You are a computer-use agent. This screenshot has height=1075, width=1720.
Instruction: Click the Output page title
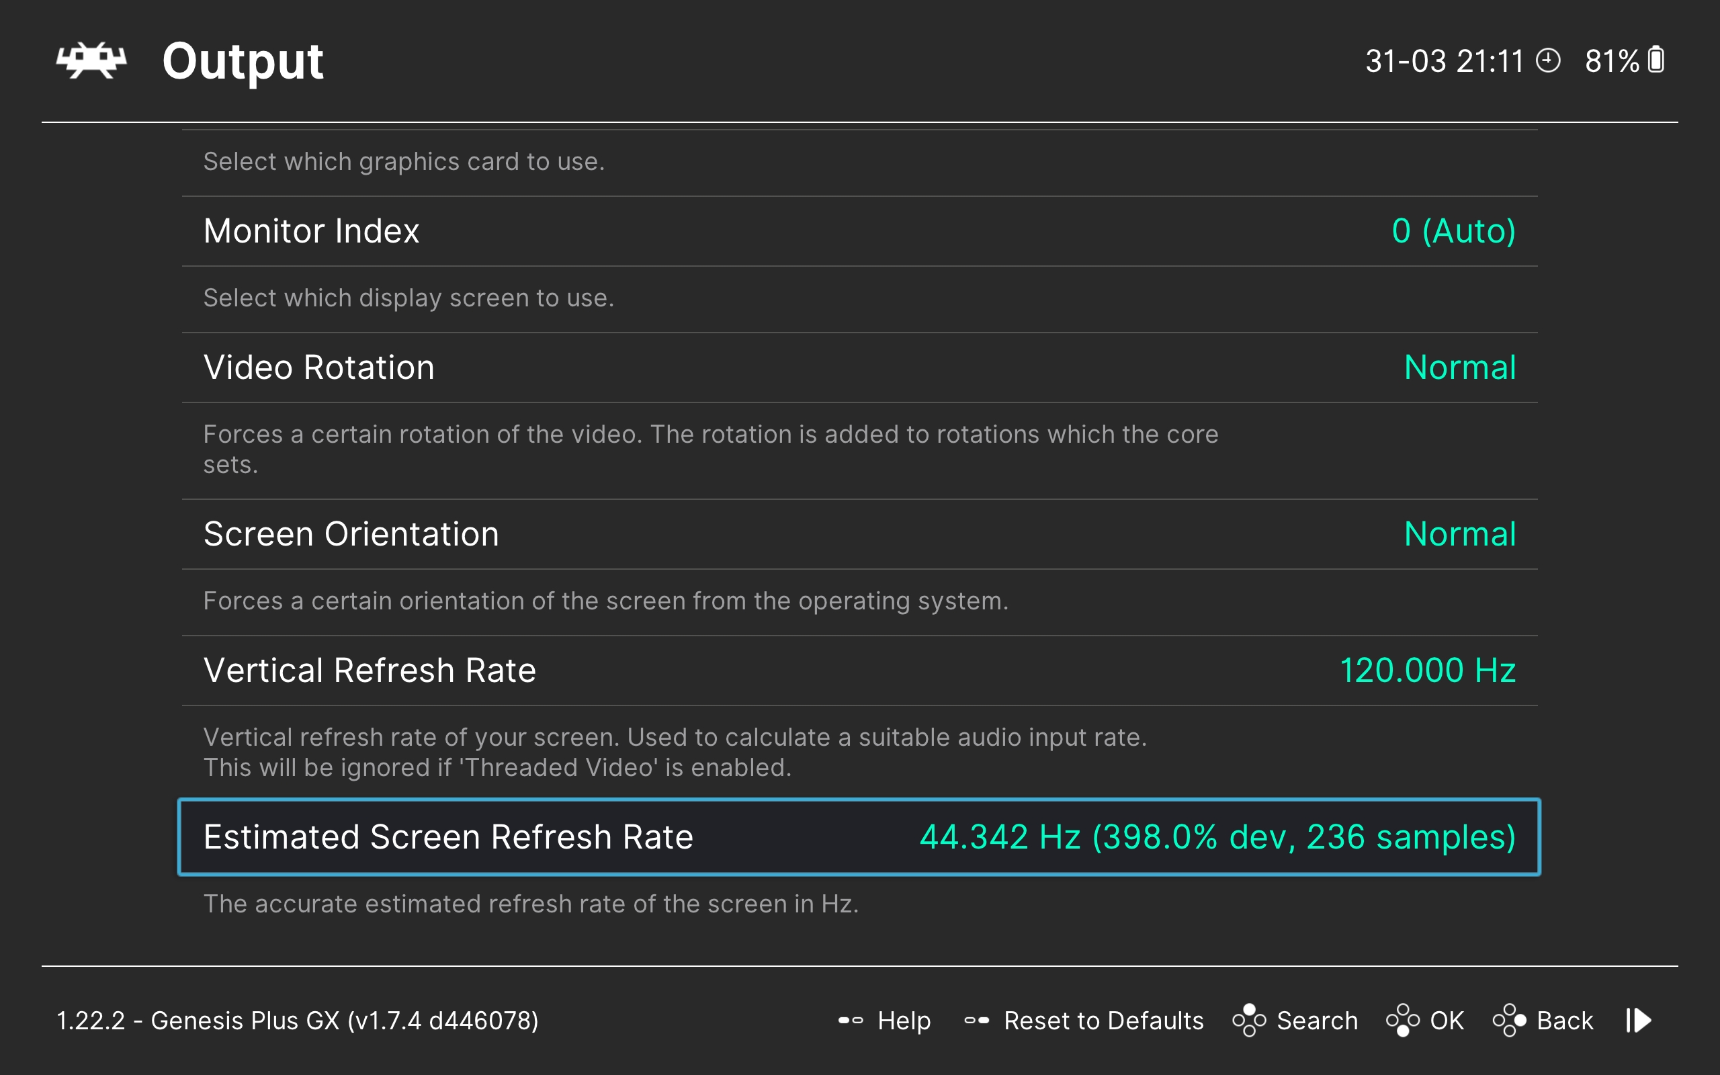(243, 61)
